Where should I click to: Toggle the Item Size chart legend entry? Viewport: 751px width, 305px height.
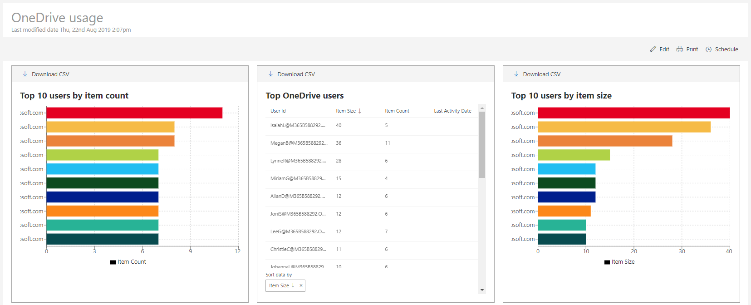[x=619, y=262]
